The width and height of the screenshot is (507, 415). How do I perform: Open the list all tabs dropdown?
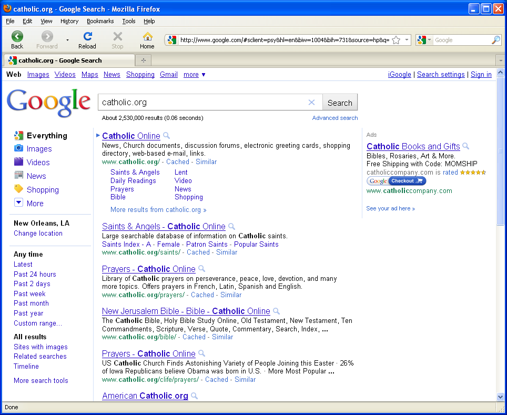point(501,60)
